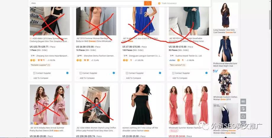The image size is (272, 138).
Task: Click Contact Supplier for Shenzhen Demu Fashion
Action: click(x=88, y=73)
